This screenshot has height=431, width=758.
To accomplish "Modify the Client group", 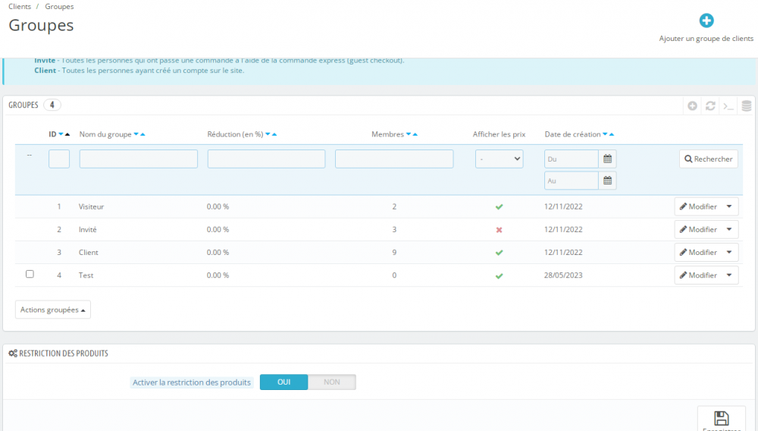I will [x=698, y=252].
